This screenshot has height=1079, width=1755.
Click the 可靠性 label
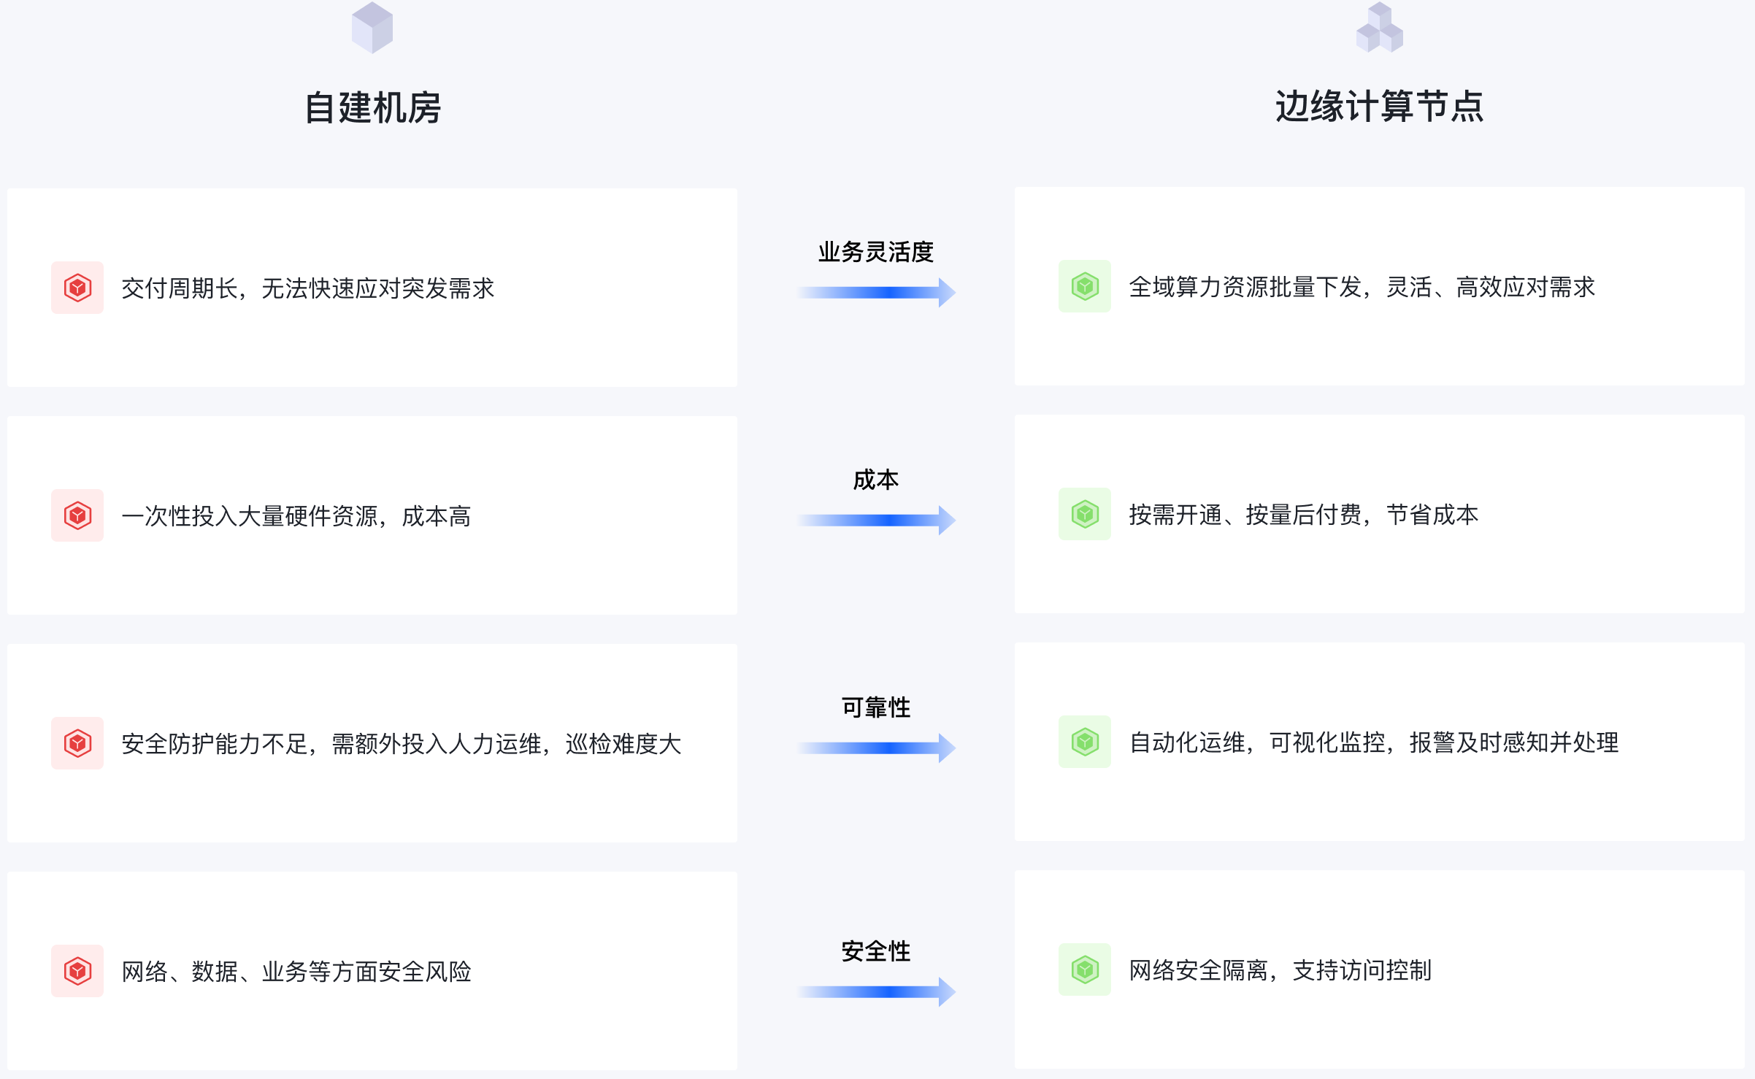coord(876,707)
